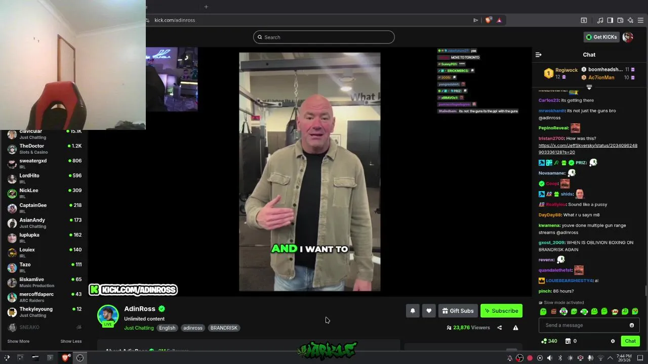The image size is (648, 364).
Task: Expand hidden system tray icons arrow
Action: (x=610, y=358)
